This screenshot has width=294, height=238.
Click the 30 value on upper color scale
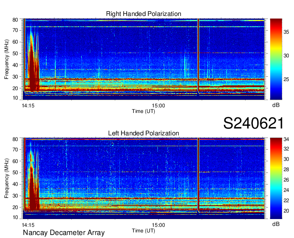286,56
